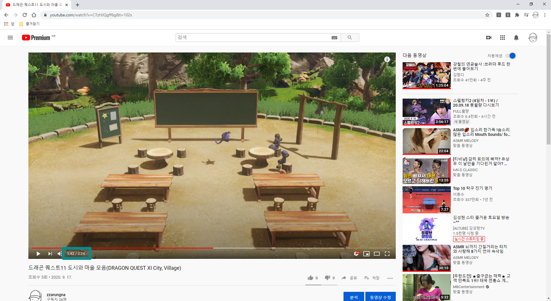Open the ASMR 30:10 whisper video thumbnail
The image size is (551, 301).
point(426,258)
